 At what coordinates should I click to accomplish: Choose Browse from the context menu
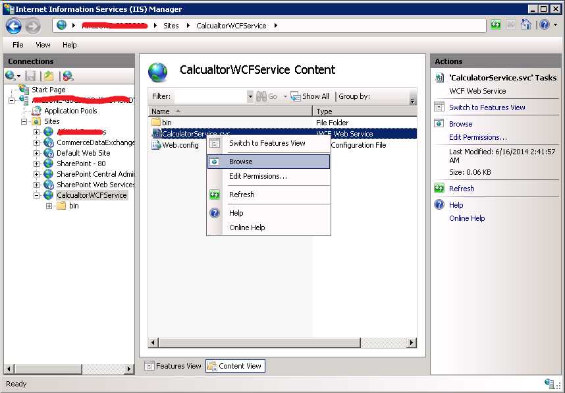pyautogui.click(x=269, y=162)
